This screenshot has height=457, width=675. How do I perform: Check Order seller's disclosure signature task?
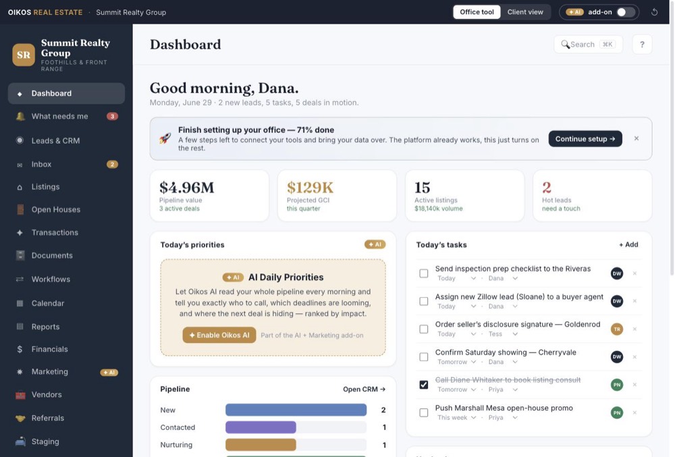(424, 329)
